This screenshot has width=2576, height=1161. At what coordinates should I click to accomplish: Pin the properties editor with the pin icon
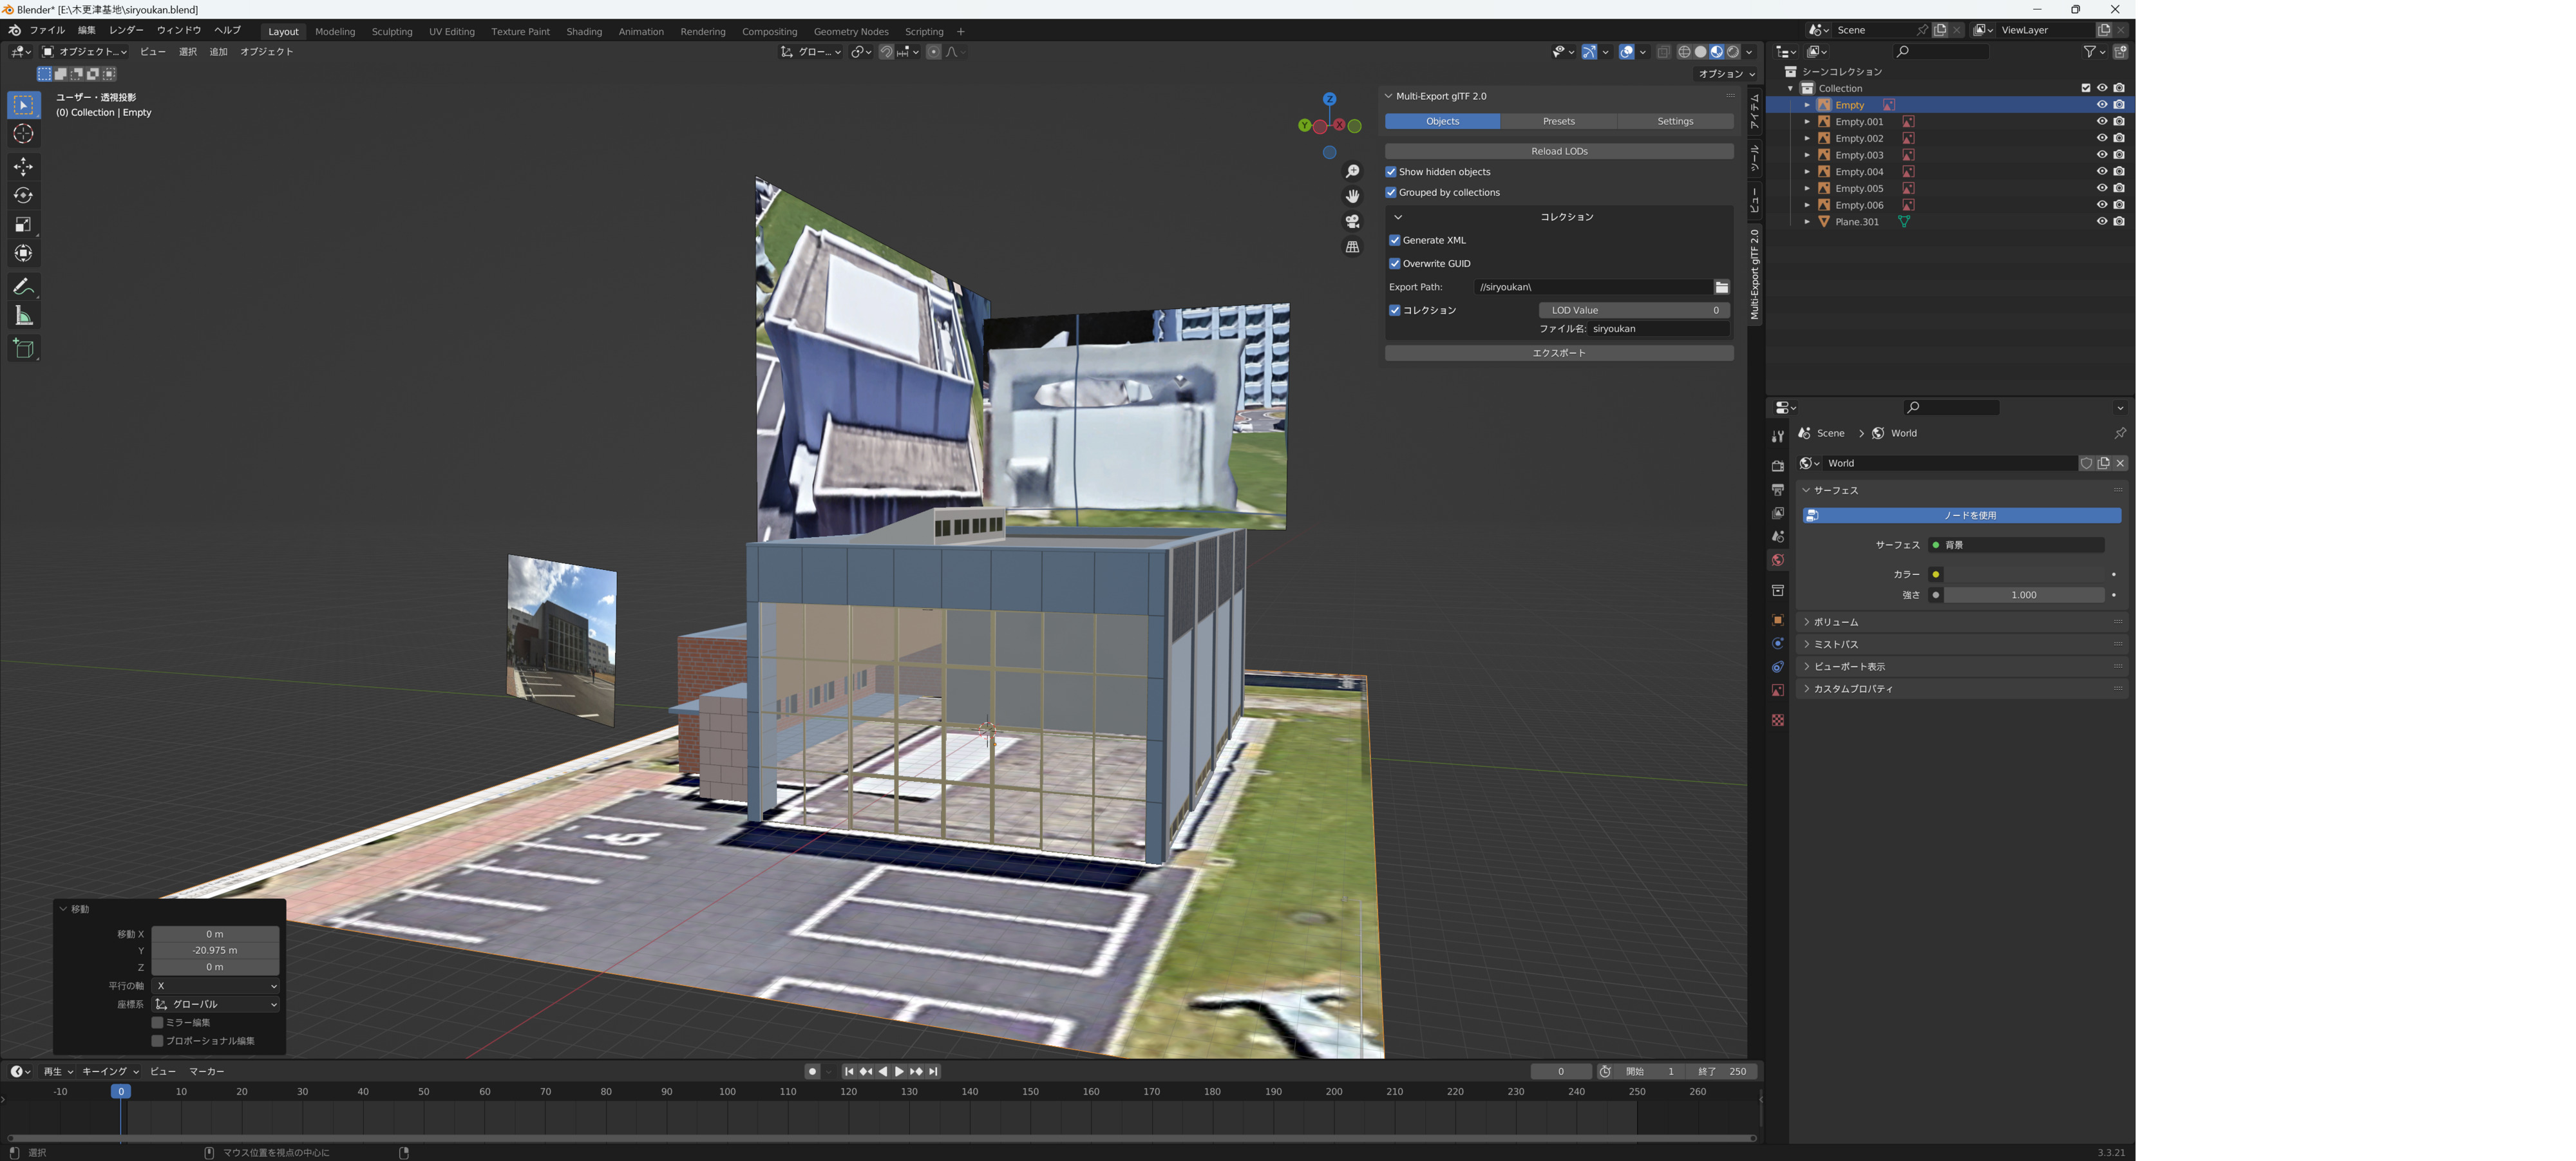click(x=2119, y=433)
